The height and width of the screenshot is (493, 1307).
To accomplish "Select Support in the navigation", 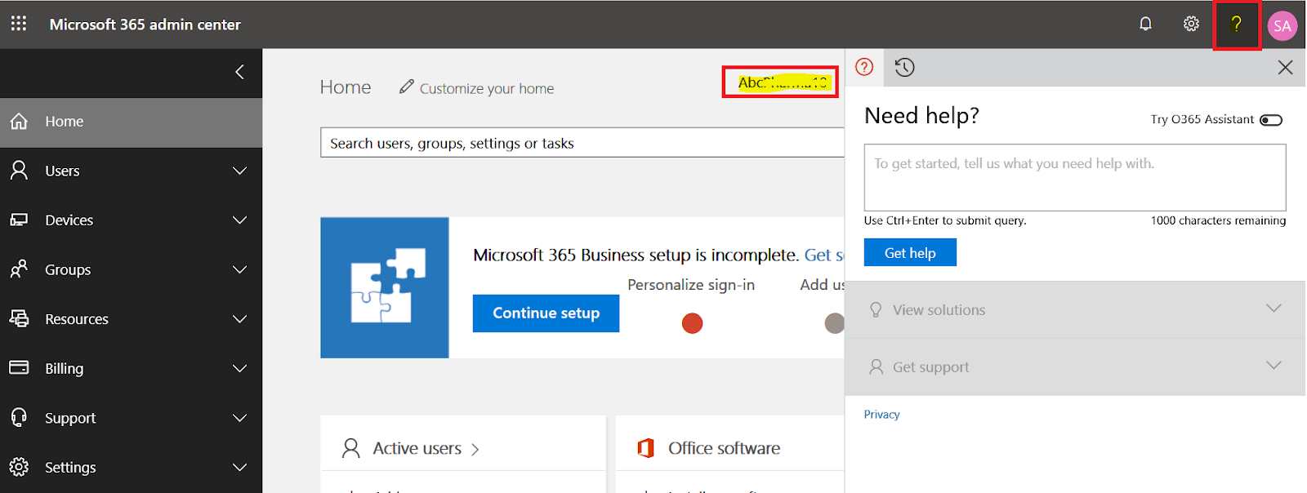I will [x=131, y=418].
